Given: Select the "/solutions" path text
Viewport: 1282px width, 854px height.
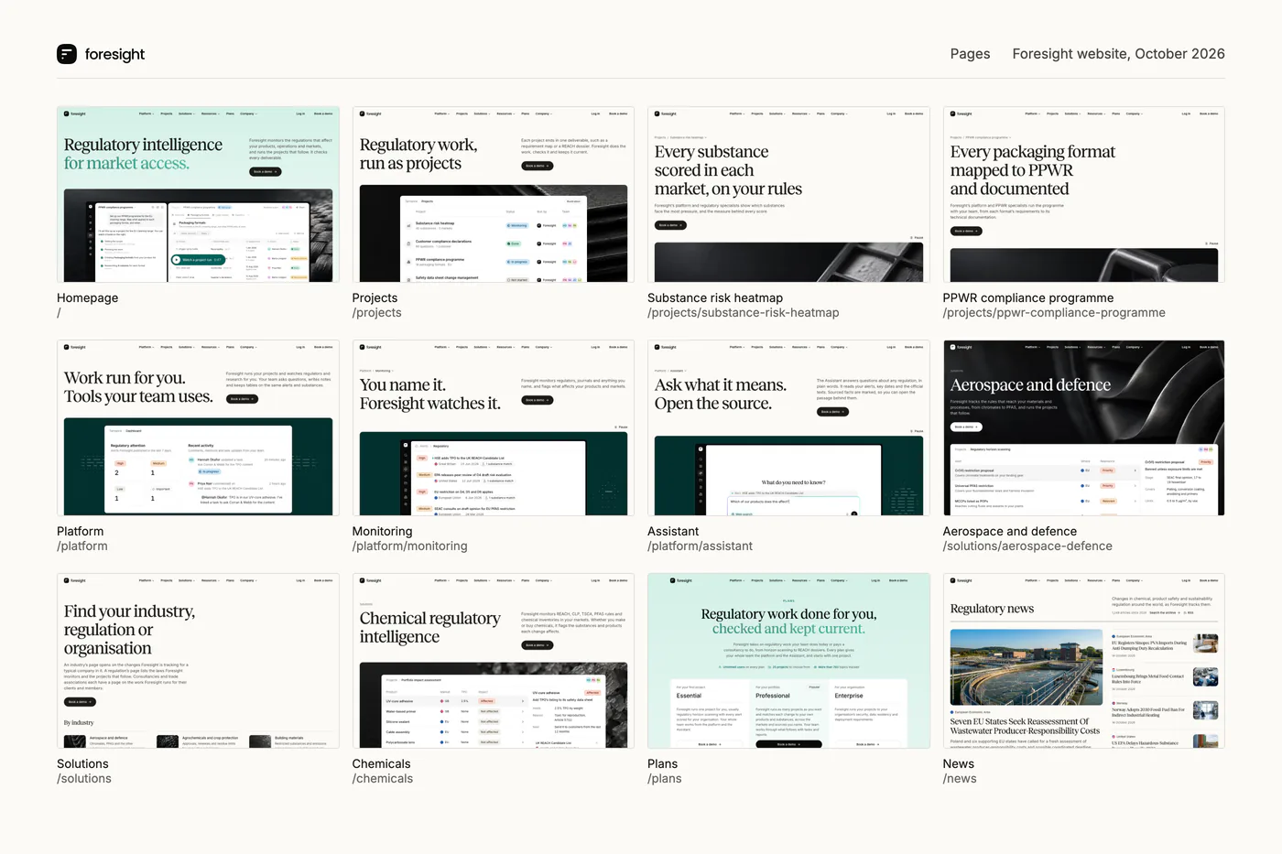Looking at the screenshot, I should point(84,779).
